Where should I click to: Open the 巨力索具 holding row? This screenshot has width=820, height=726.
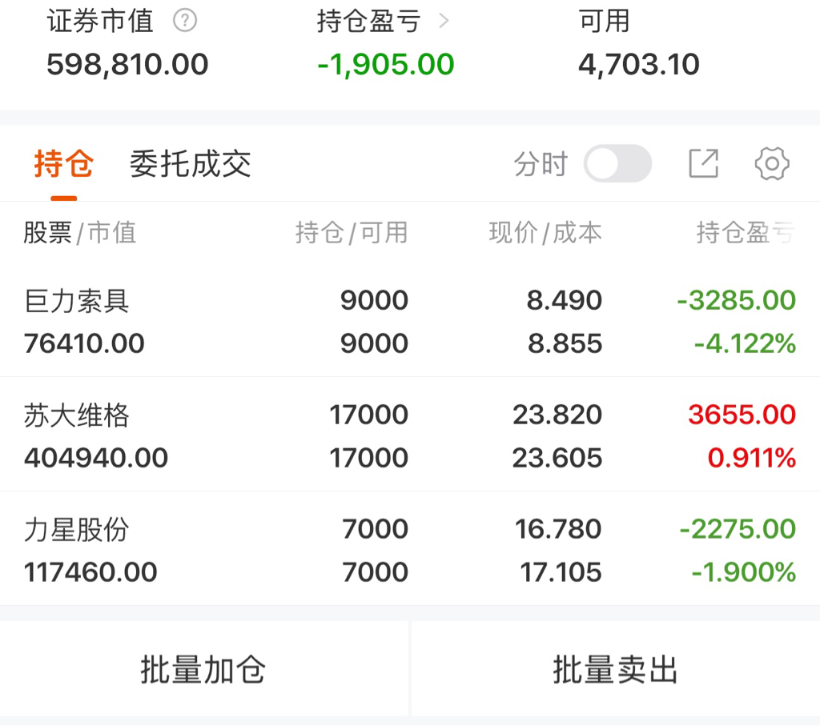tap(410, 320)
